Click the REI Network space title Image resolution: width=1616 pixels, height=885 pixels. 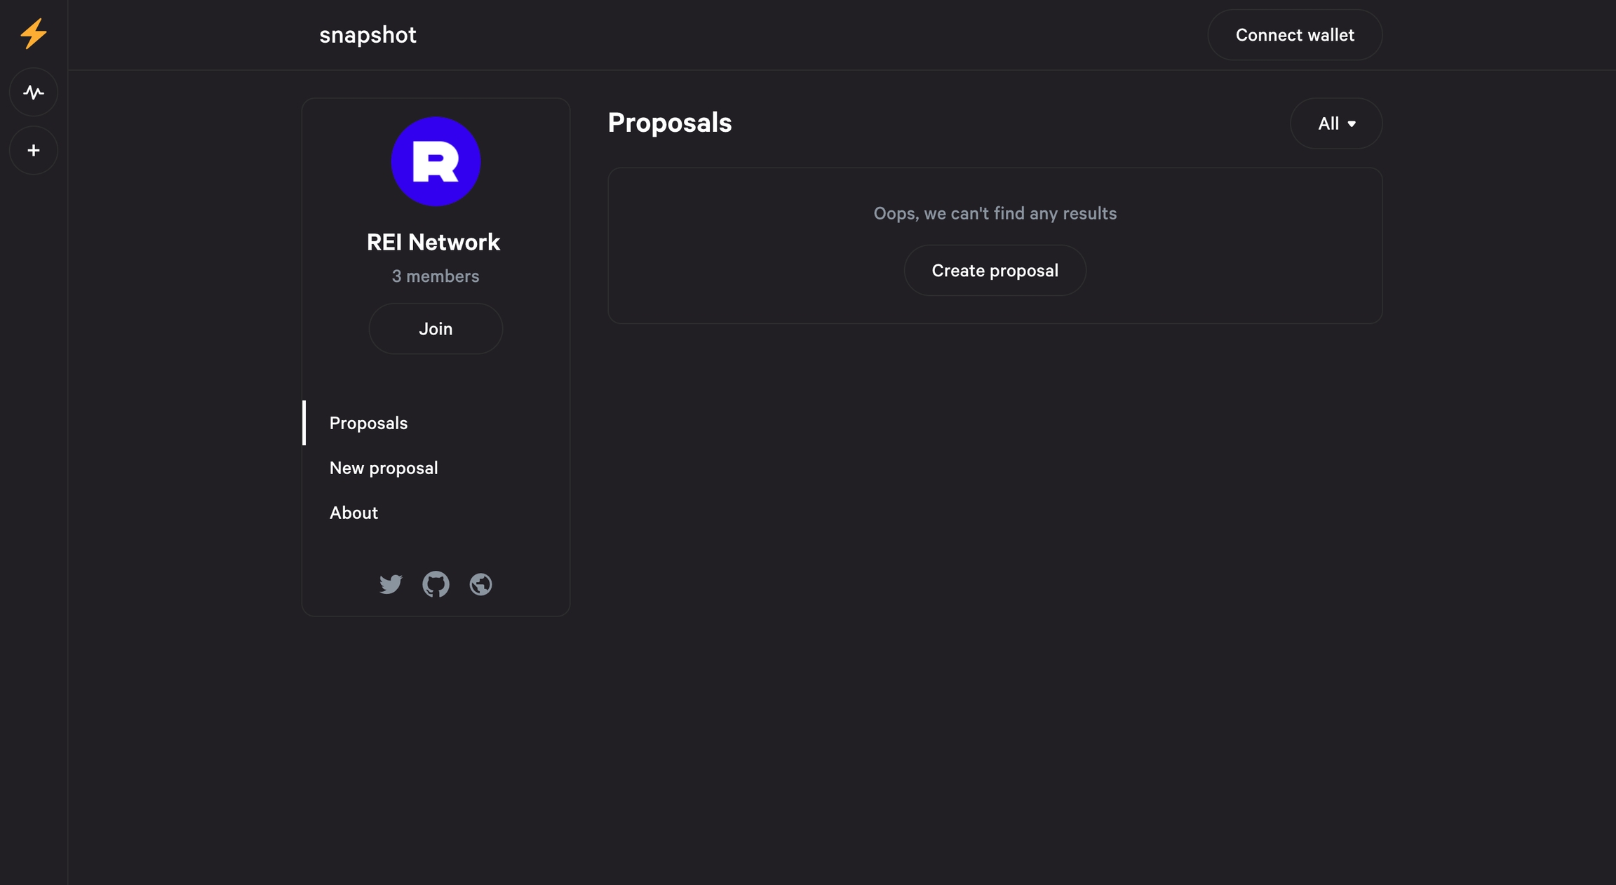coord(433,242)
